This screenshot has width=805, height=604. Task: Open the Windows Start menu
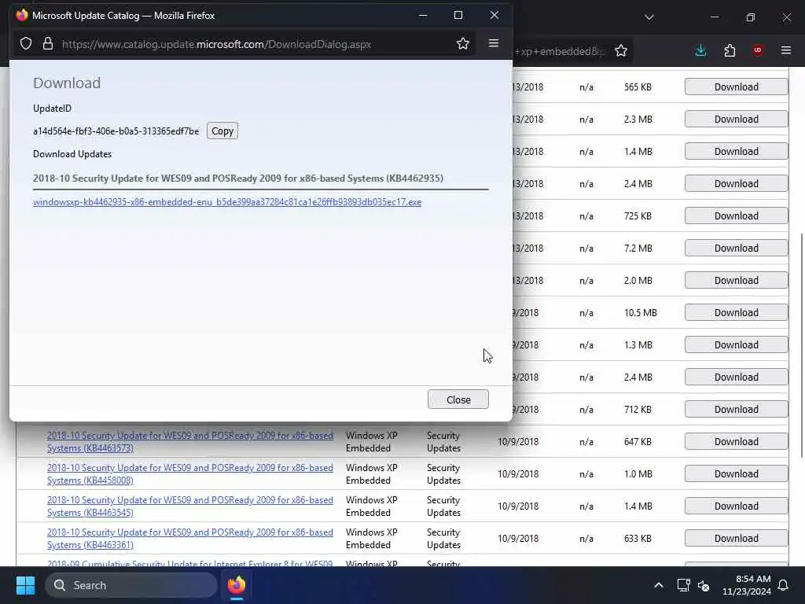click(x=25, y=585)
